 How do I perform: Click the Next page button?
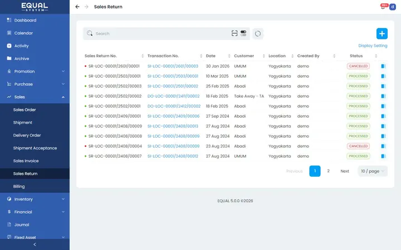coord(345,171)
